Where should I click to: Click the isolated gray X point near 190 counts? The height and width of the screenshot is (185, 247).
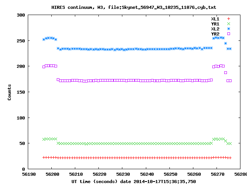(x=226, y=72)
